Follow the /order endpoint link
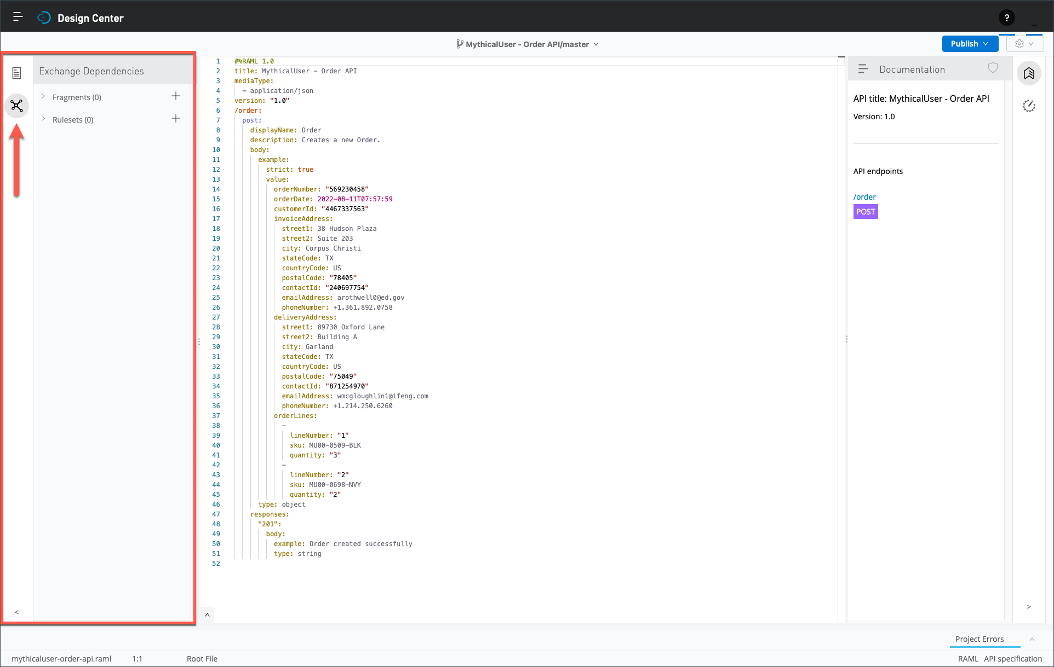The image size is (1054, 667). point(864,197)
